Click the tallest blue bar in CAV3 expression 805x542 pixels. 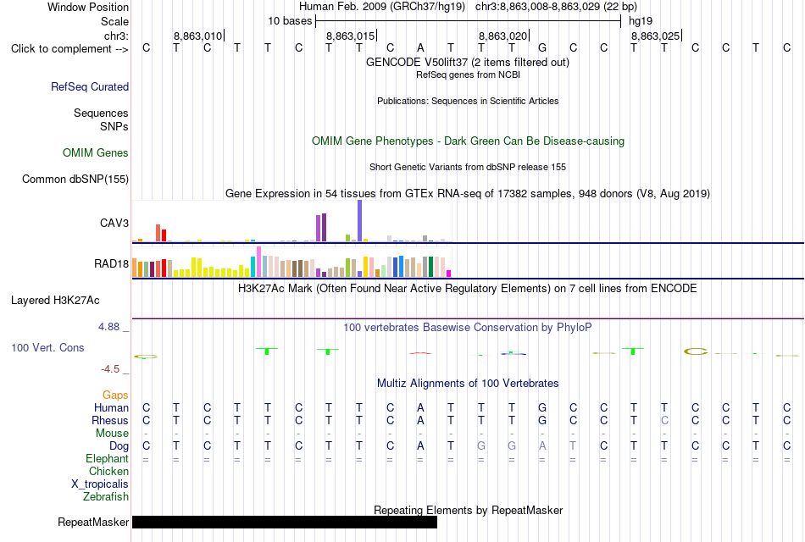click(x=359, y=221)
